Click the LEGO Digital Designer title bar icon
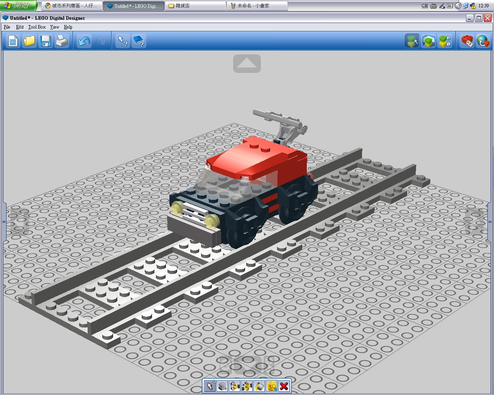Image resolution: width=494 pixels, height=395 pixels. click(x=5, y=18)
